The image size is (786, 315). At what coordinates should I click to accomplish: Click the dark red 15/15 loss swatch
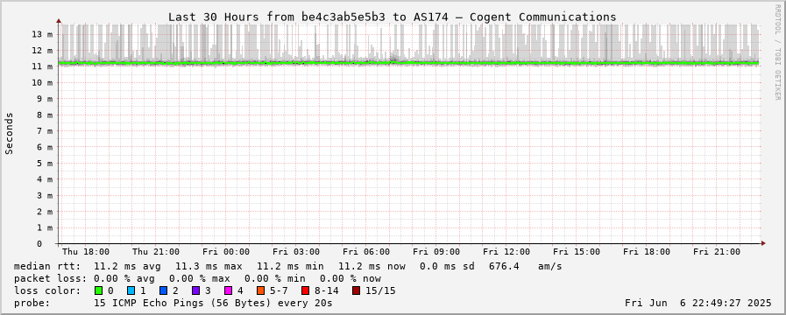coord(356,290)
